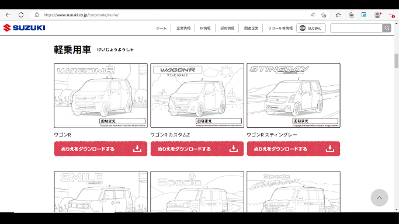Viewport: 399px width, 224px height.
Task: Open the 企業情報 menu item
Action: (x=183, y=28)
